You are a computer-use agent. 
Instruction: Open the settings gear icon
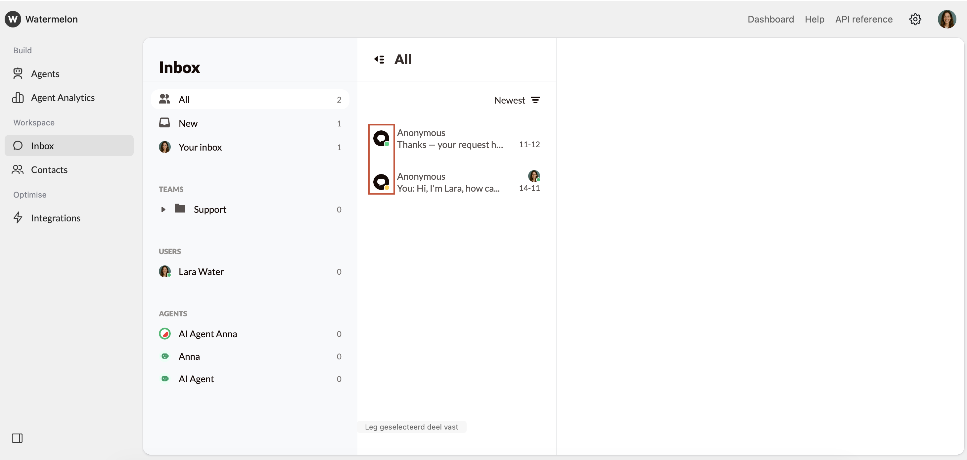click(915, 19)
